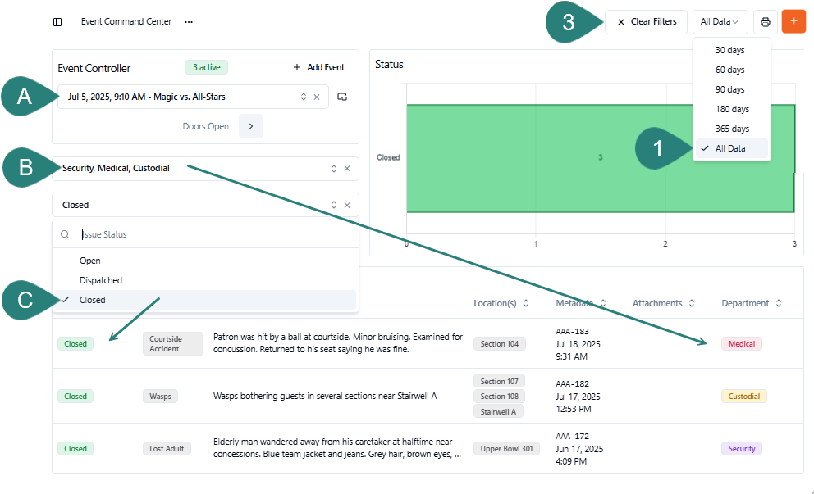Click the Add Event button
Viewport: 814px width, 494px height.
point(318,67)
